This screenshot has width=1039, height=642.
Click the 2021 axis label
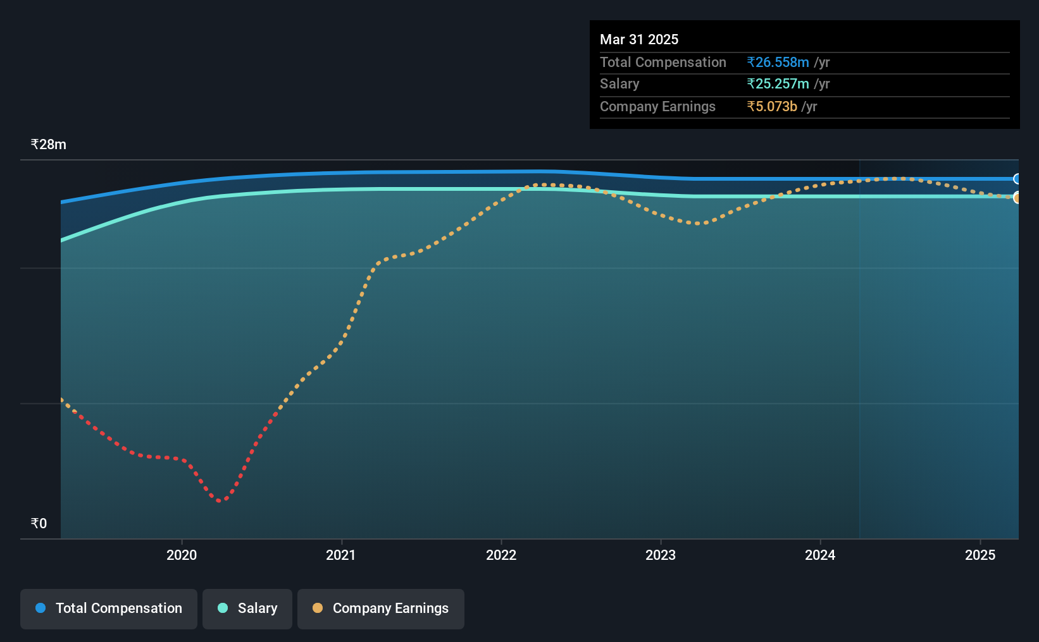[341, 555]
